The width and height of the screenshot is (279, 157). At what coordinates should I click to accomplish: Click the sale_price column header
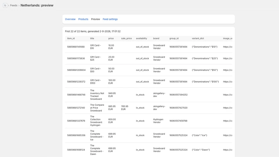tap(127, 38)
